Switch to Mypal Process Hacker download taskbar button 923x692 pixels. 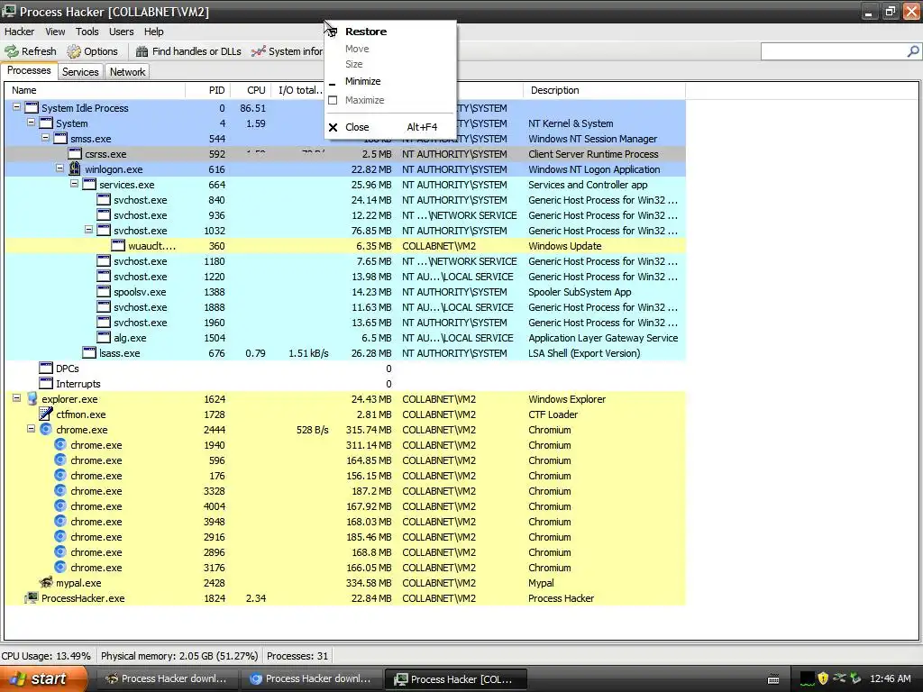pyautogui.click(x=167, y=678)
